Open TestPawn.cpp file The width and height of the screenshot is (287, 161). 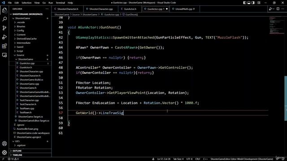tap(27, 108)
